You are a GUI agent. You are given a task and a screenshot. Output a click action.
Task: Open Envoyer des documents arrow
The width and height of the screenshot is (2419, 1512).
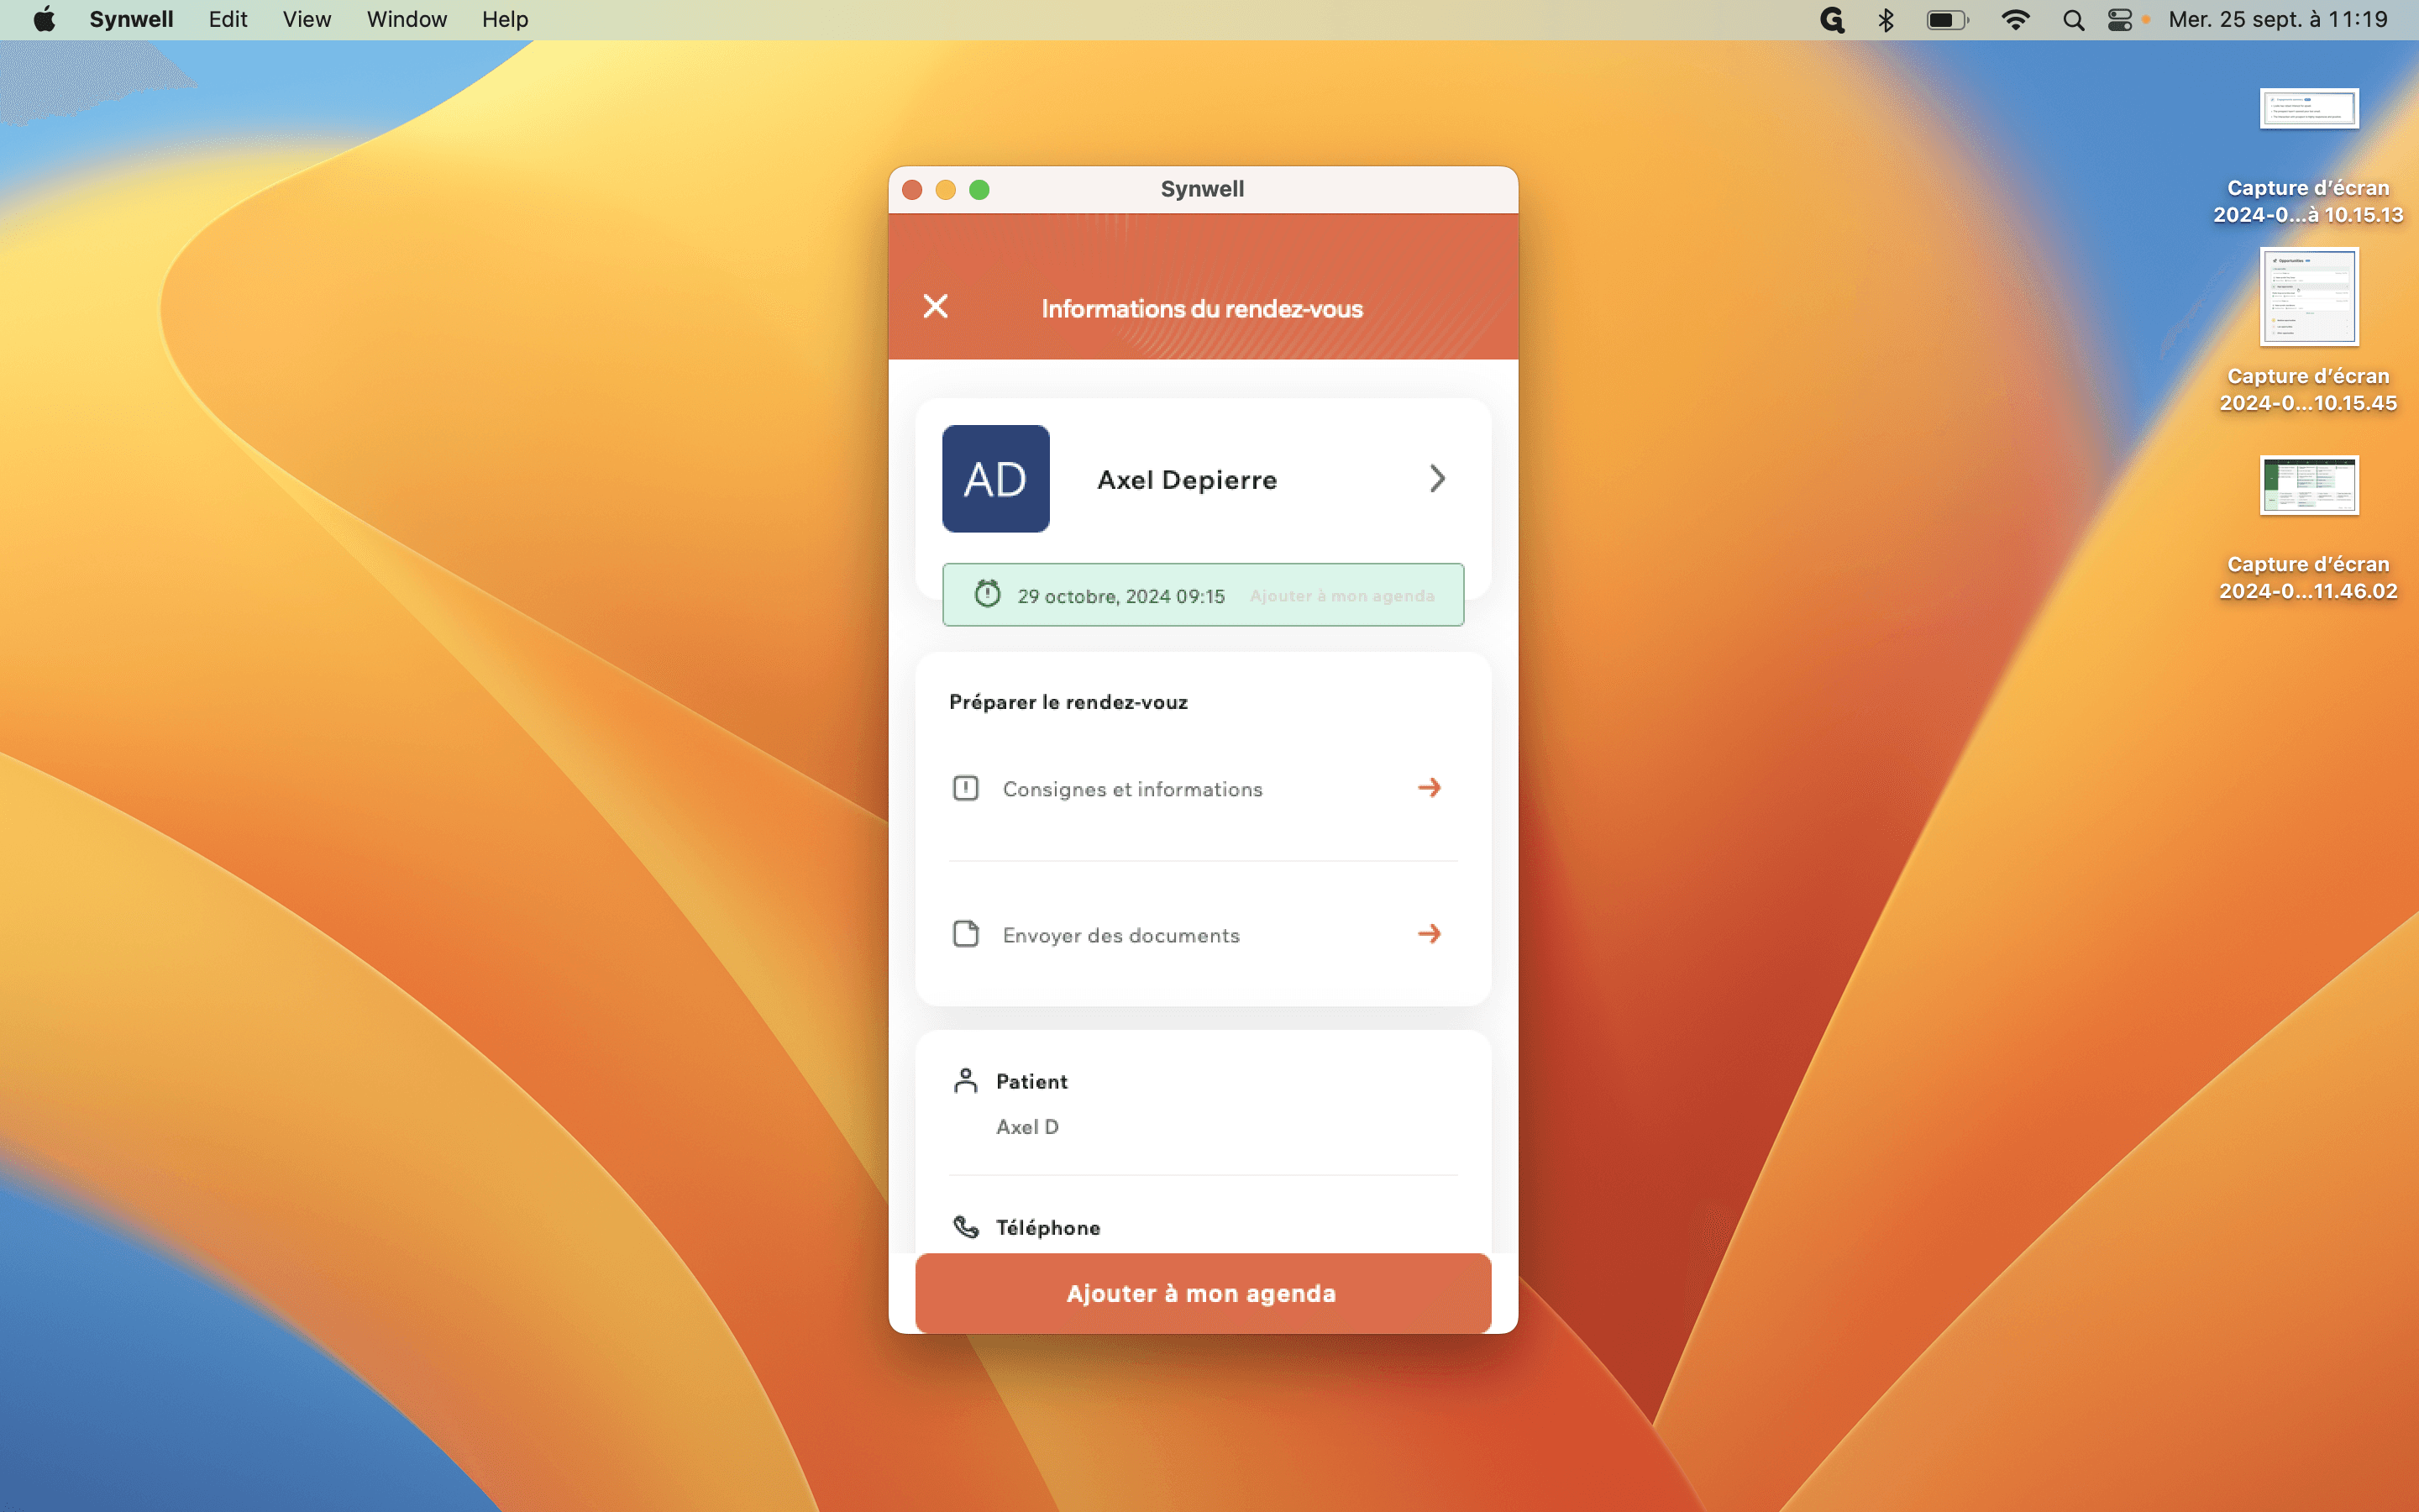point(1430,934)
